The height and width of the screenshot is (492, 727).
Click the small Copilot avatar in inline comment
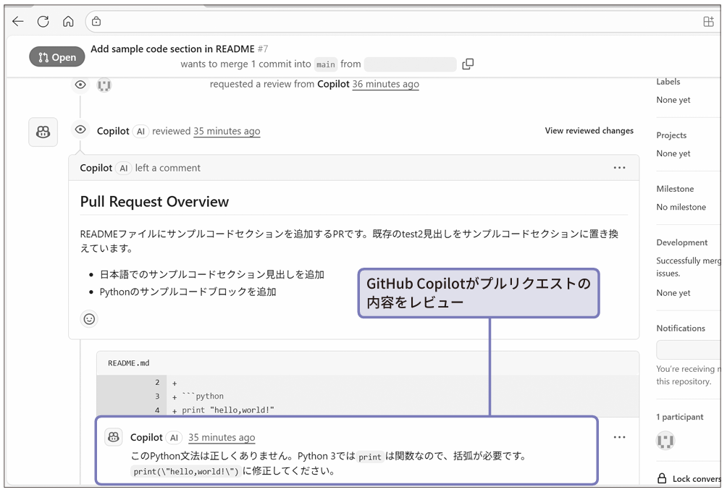(x=114, y=437)
